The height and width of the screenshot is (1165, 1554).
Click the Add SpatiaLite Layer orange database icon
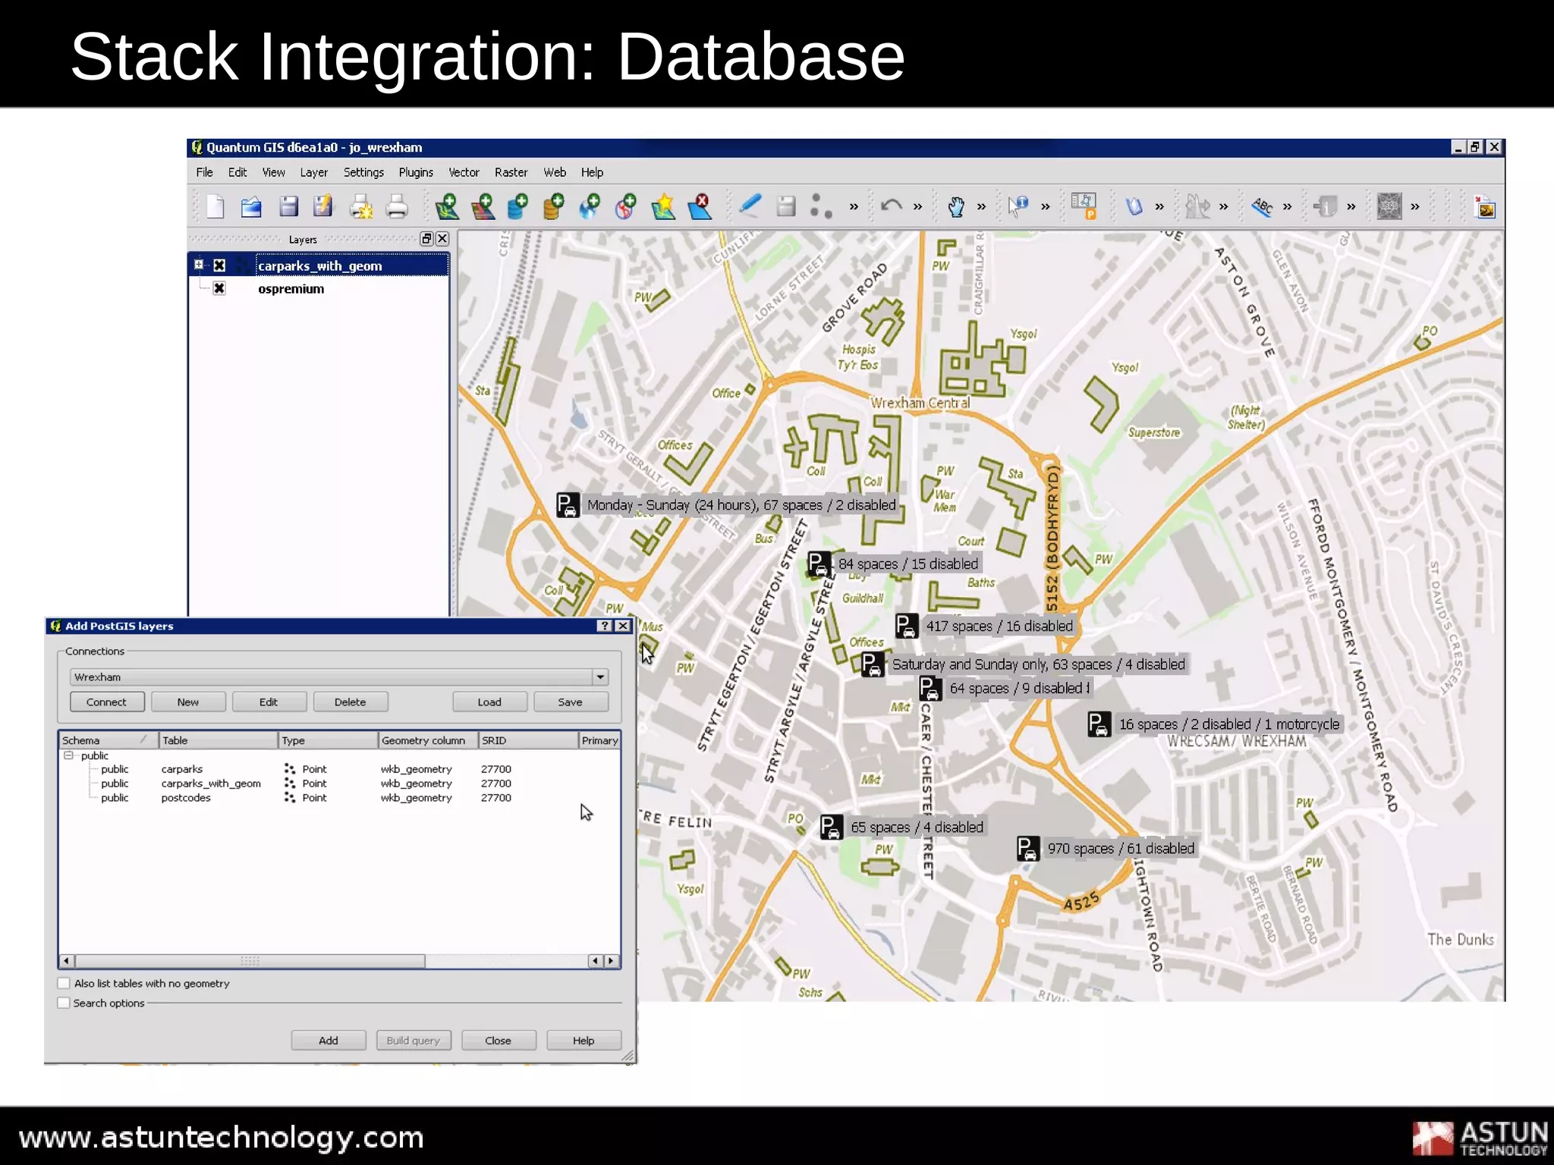[554, 206]
